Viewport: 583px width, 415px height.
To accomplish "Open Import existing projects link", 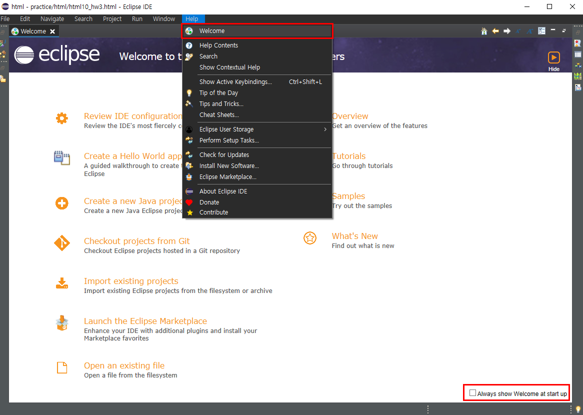I will coord(131,281).
